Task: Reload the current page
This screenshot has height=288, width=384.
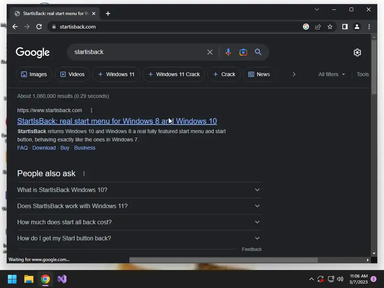Action: pos(39,27)
